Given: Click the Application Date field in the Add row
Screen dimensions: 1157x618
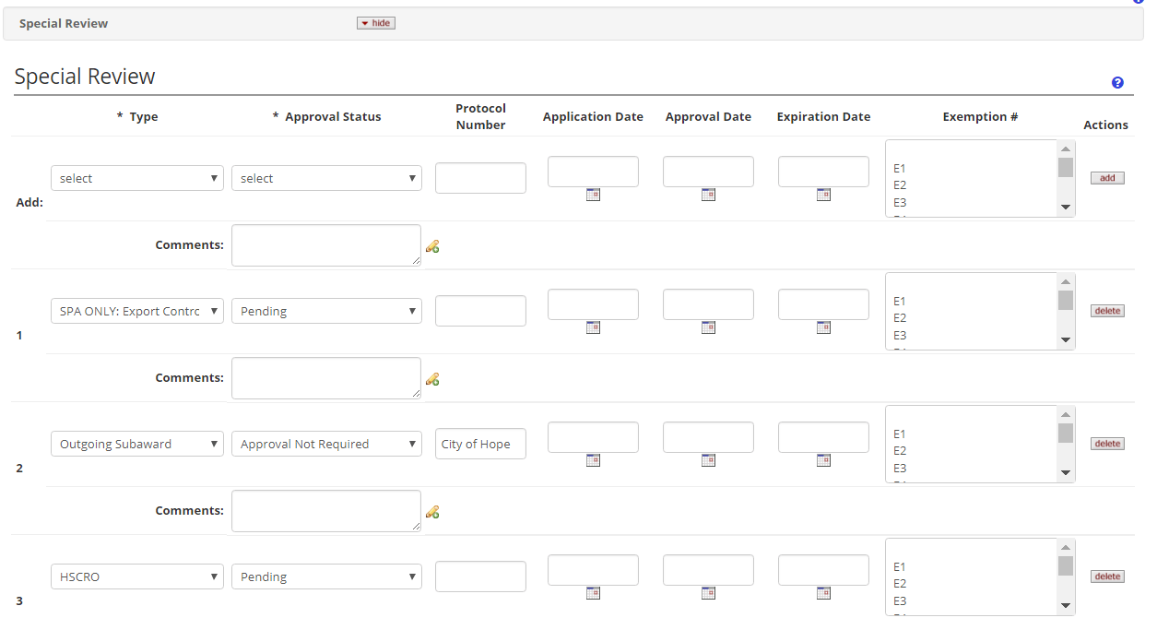Looking at the screenshot, I should pyautogui.click(x=593, y=172).
